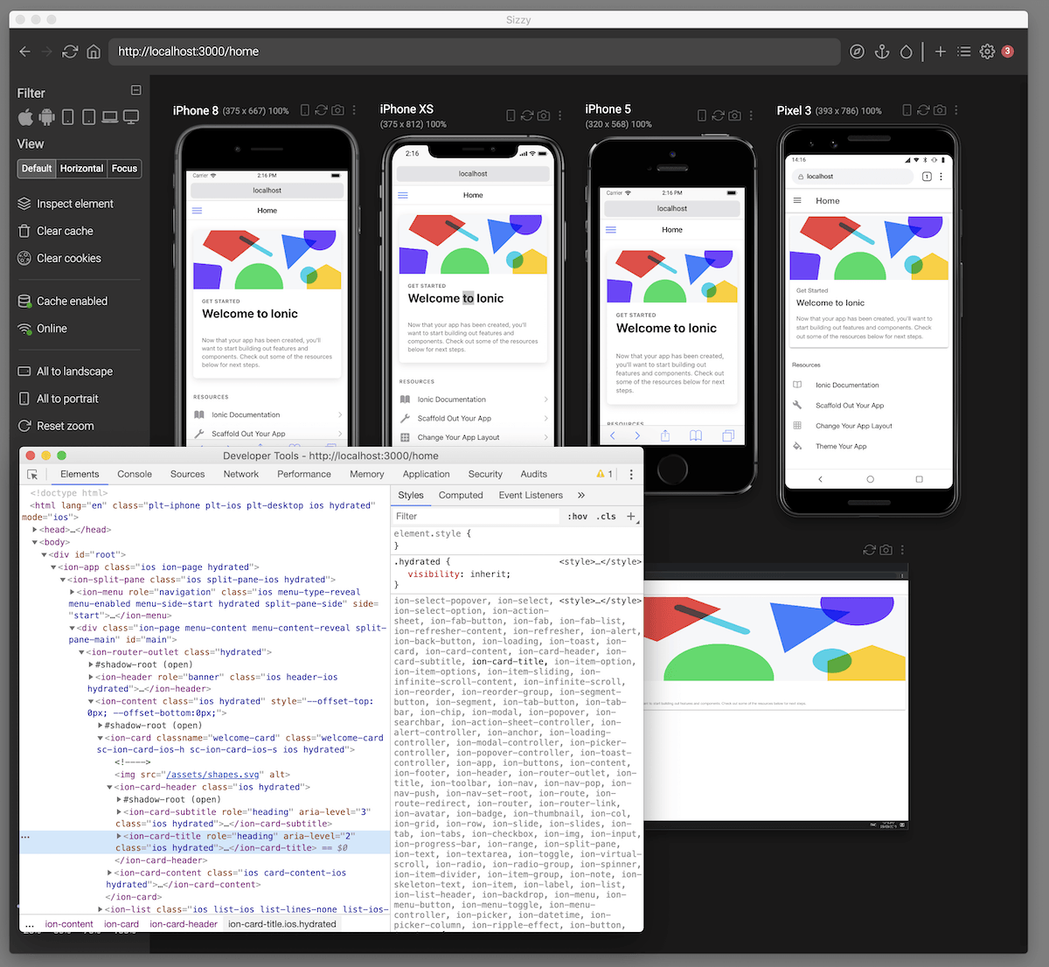Toggle Cache enabled
Viewport: 1049px width, 967px height.
[63, 302]
